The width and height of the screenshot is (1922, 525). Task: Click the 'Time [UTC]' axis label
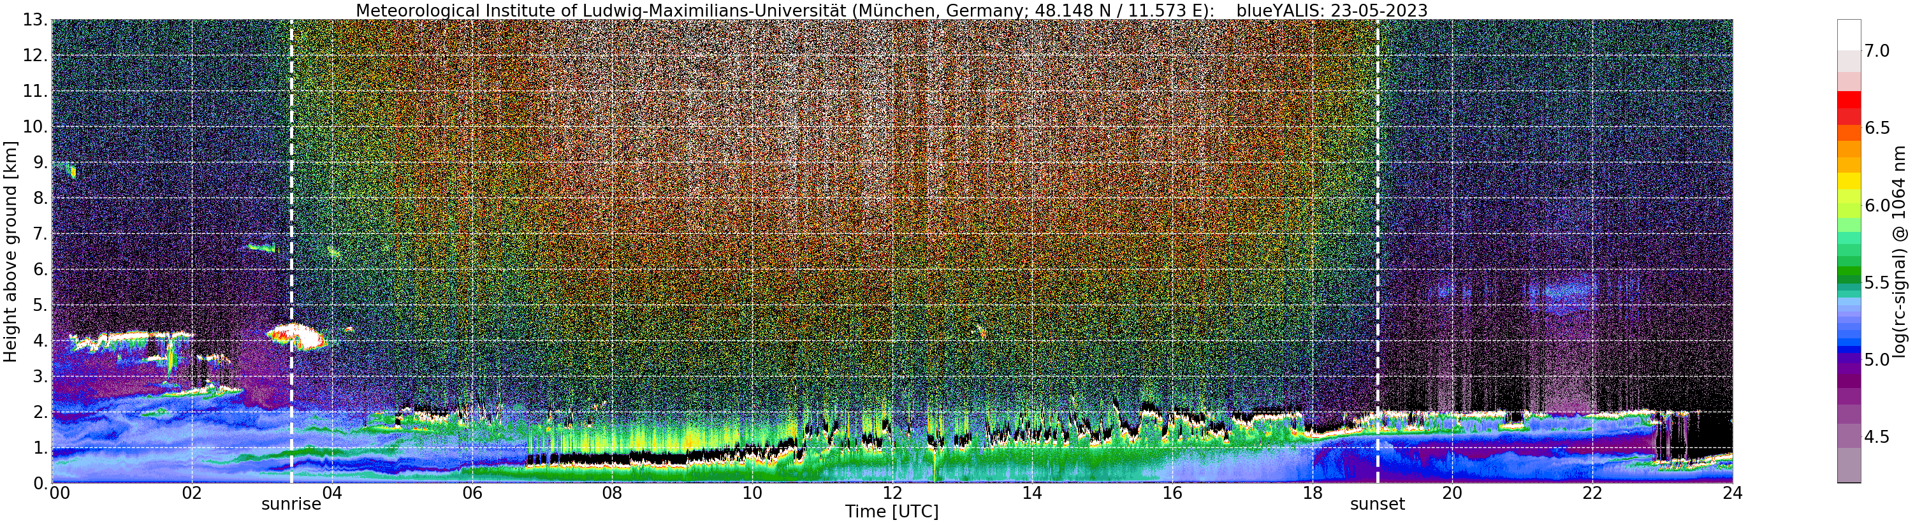pyautogui.click(x=892, y=512)
